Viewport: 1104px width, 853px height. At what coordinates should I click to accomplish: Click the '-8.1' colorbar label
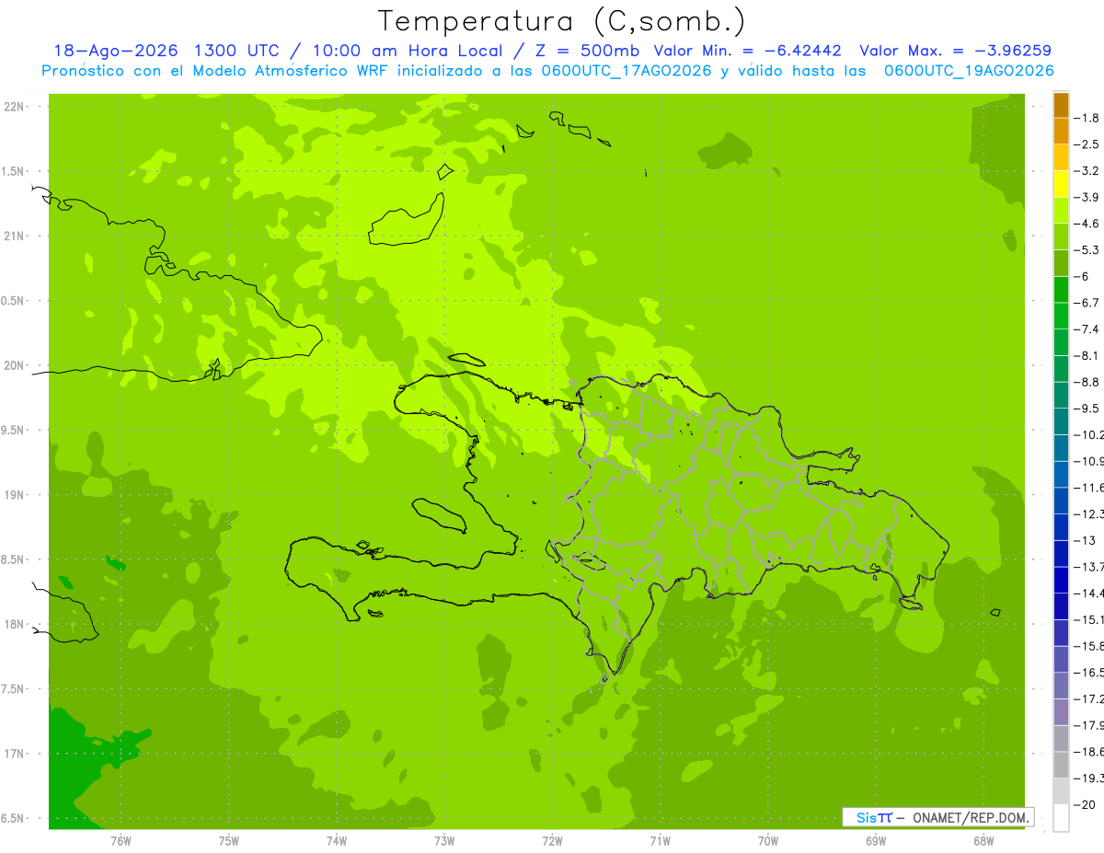click(x=1087, y=356)
